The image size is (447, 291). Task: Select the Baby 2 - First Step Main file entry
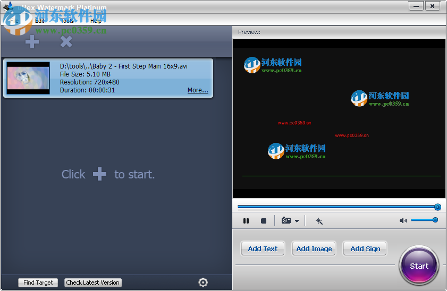pos(108,78)
